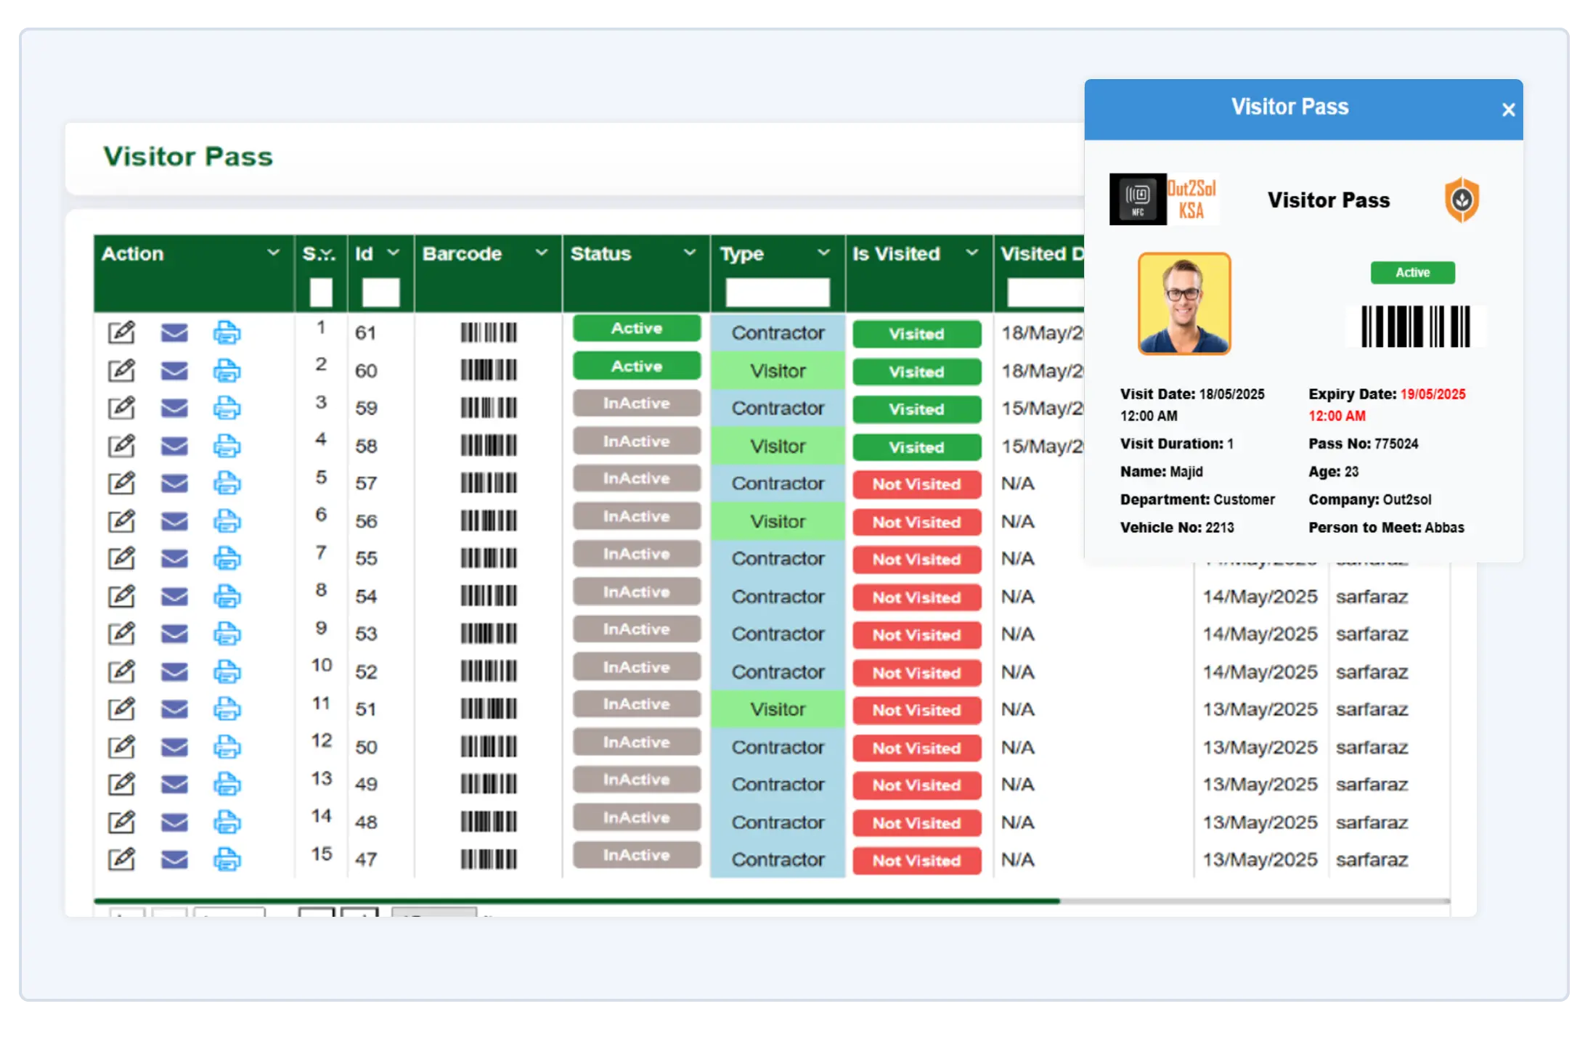Click the Id column filter box
Screen dimensions: 1593x1038
380,293
